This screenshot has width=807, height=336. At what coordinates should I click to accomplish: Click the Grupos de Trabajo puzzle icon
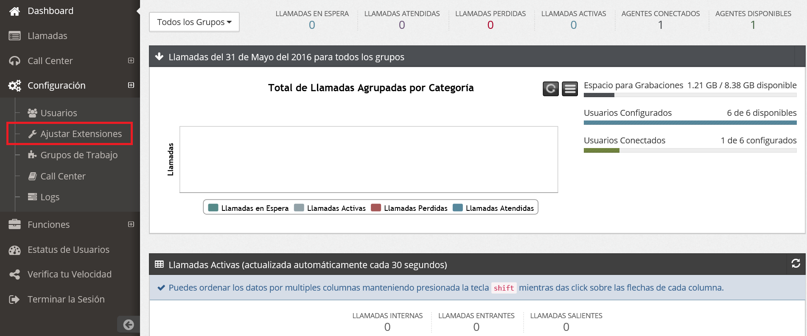coord(32,155)
